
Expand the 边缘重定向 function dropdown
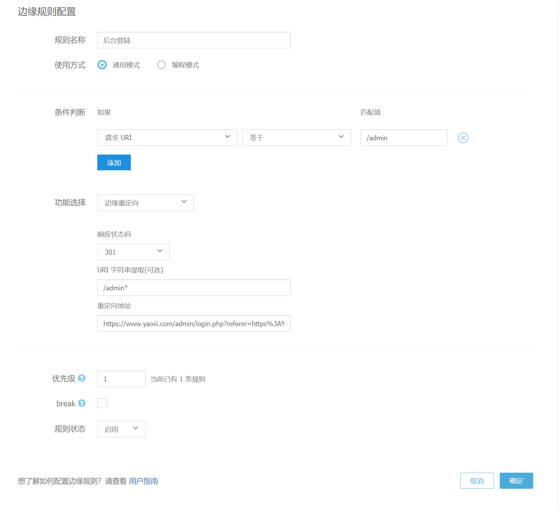click(x=145, y=203)
